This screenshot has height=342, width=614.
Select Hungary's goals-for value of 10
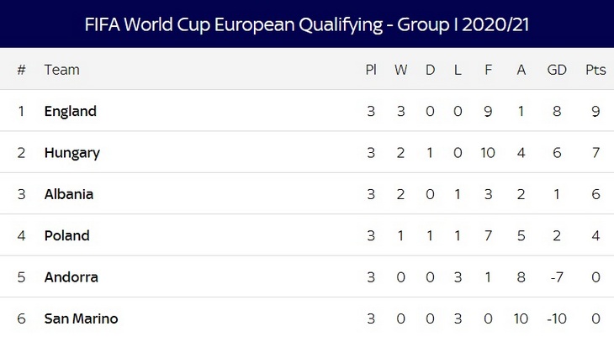(490, 153)
